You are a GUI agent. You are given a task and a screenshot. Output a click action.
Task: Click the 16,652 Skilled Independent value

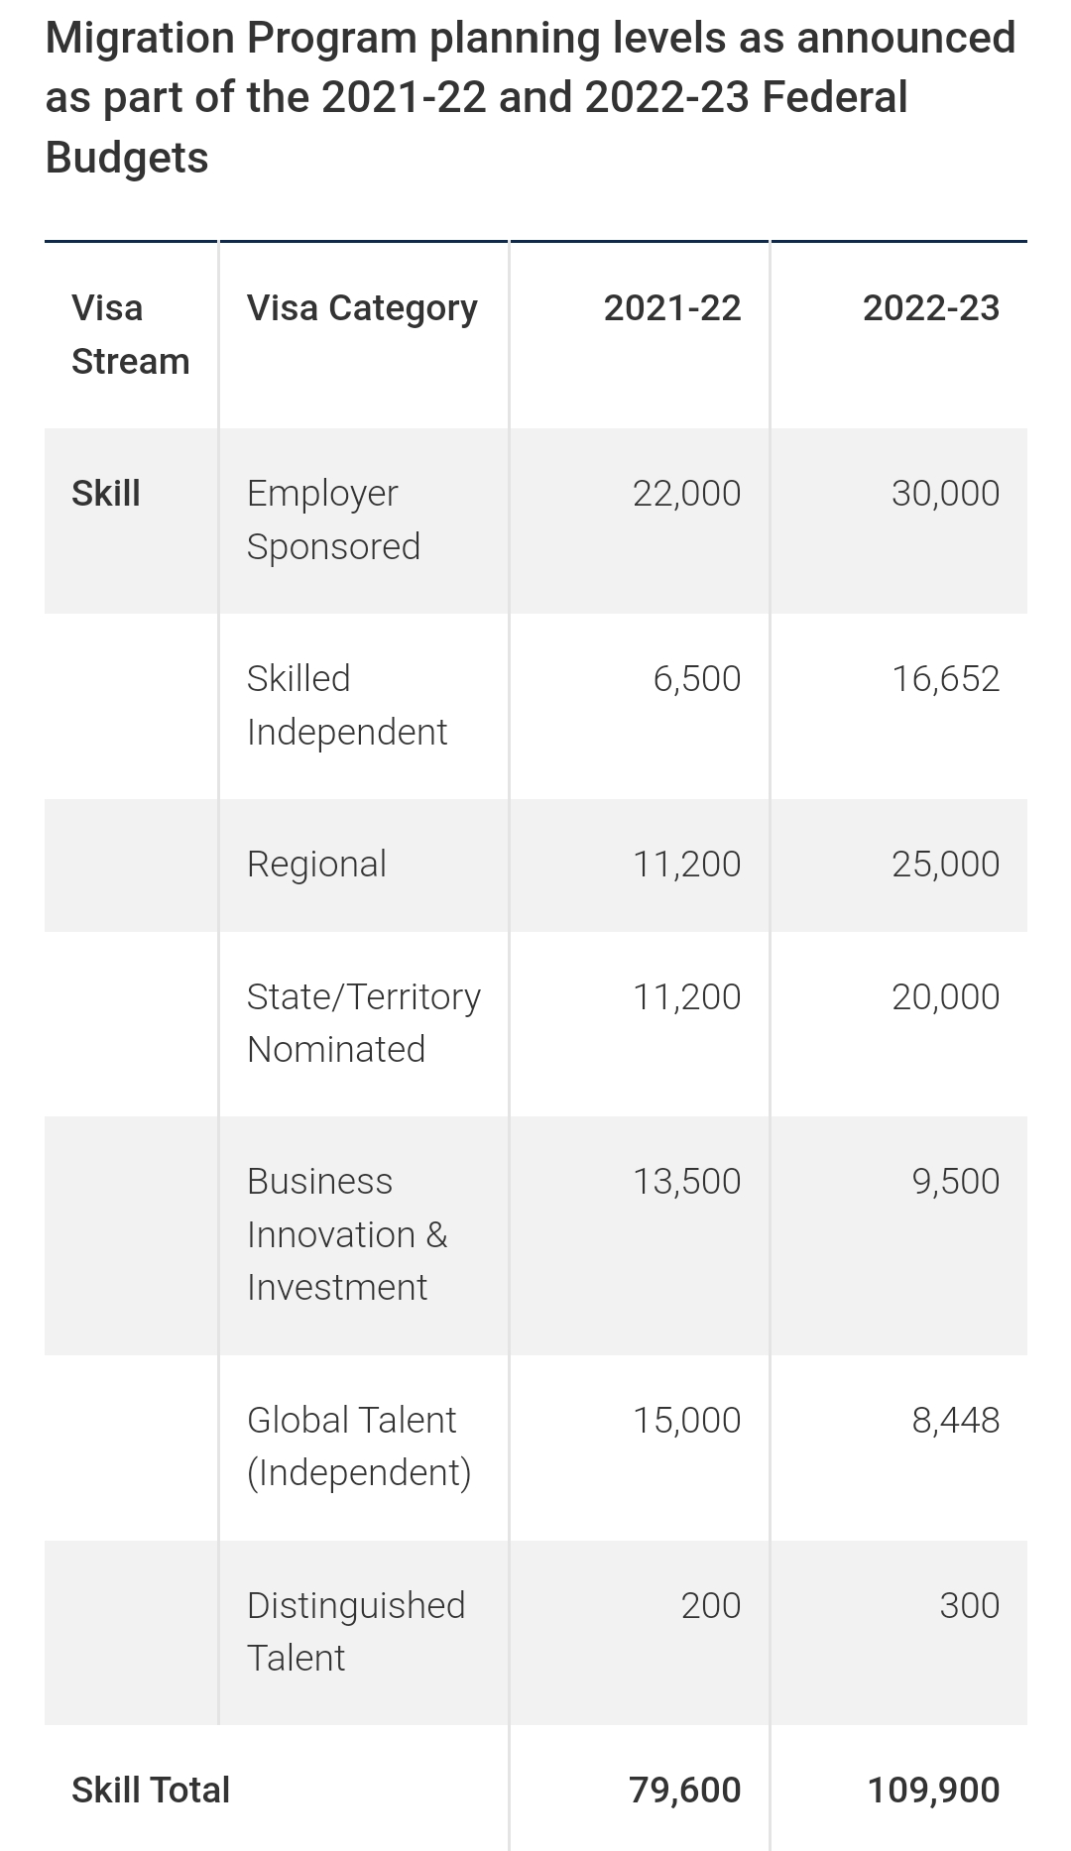945,678
